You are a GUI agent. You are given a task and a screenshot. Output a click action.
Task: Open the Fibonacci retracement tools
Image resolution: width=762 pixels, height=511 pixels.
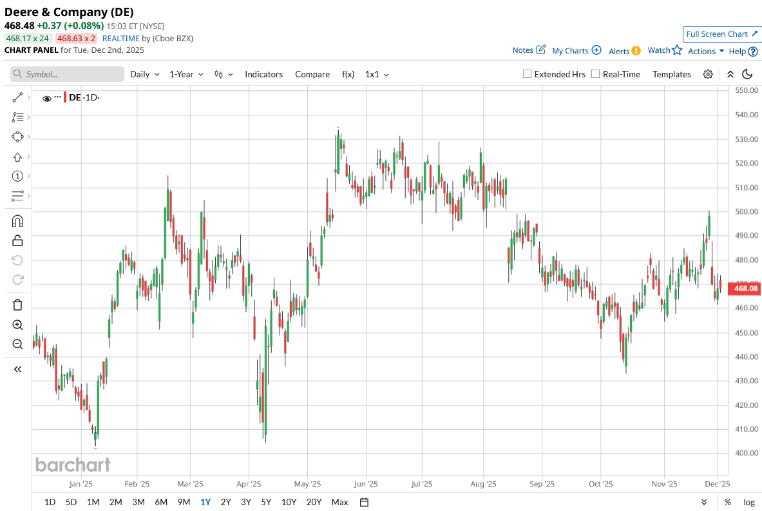click(x=17, y=117)
